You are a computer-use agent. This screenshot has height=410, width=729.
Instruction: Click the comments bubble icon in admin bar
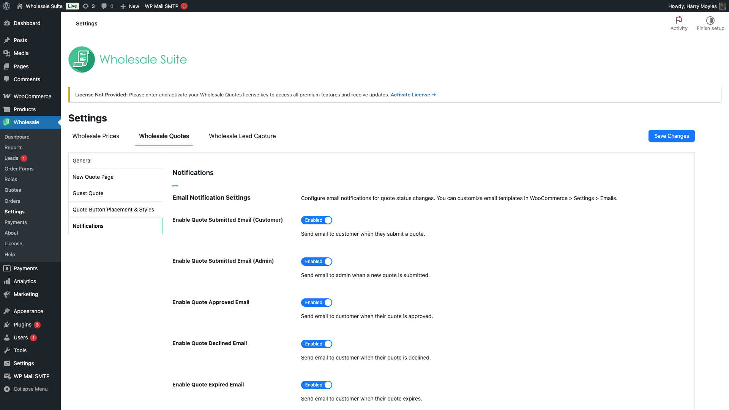tap(104, 6)
